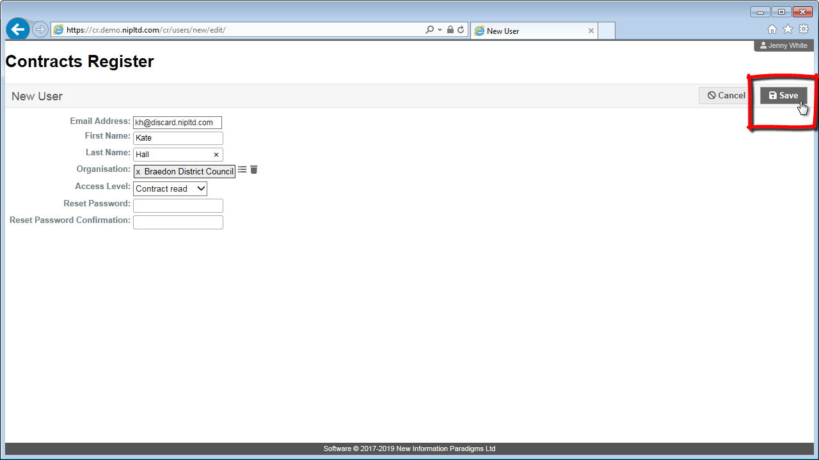Click the Email Address input field
The width and height of the screenshot is (819, 460).
[x=177, y=123]
